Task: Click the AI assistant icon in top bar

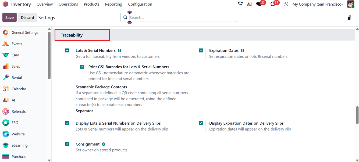Action: click(249, 4)
